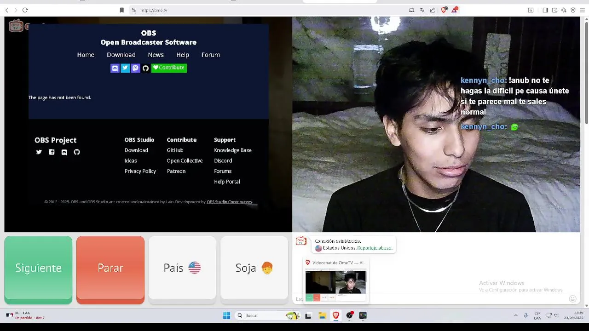
Task: Click the OmeTV logo in page corner
Action: 16,26
